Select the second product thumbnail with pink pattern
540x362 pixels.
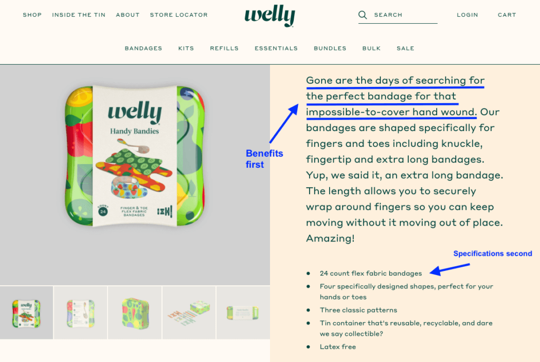coord(81,313)
